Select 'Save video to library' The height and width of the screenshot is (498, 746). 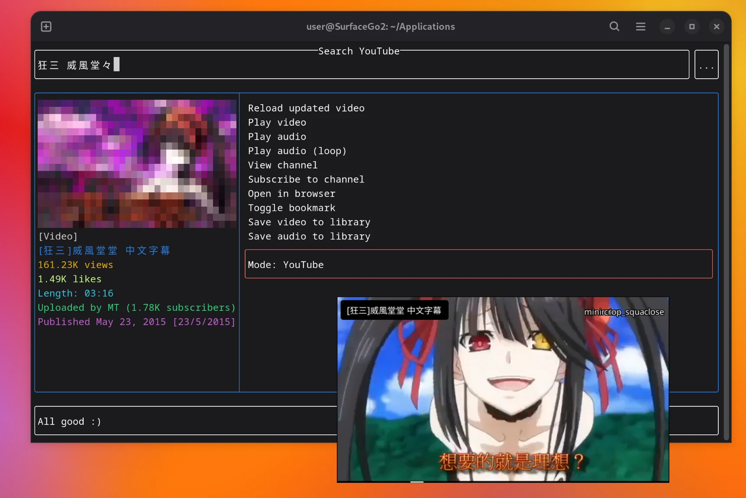[309, 222]
